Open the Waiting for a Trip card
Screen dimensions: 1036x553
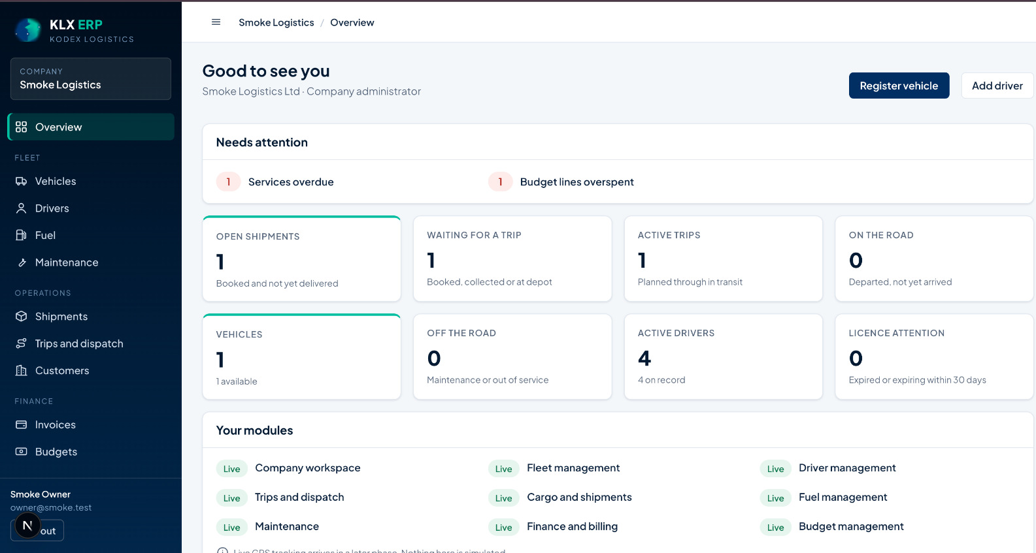(x=512, y=259)
